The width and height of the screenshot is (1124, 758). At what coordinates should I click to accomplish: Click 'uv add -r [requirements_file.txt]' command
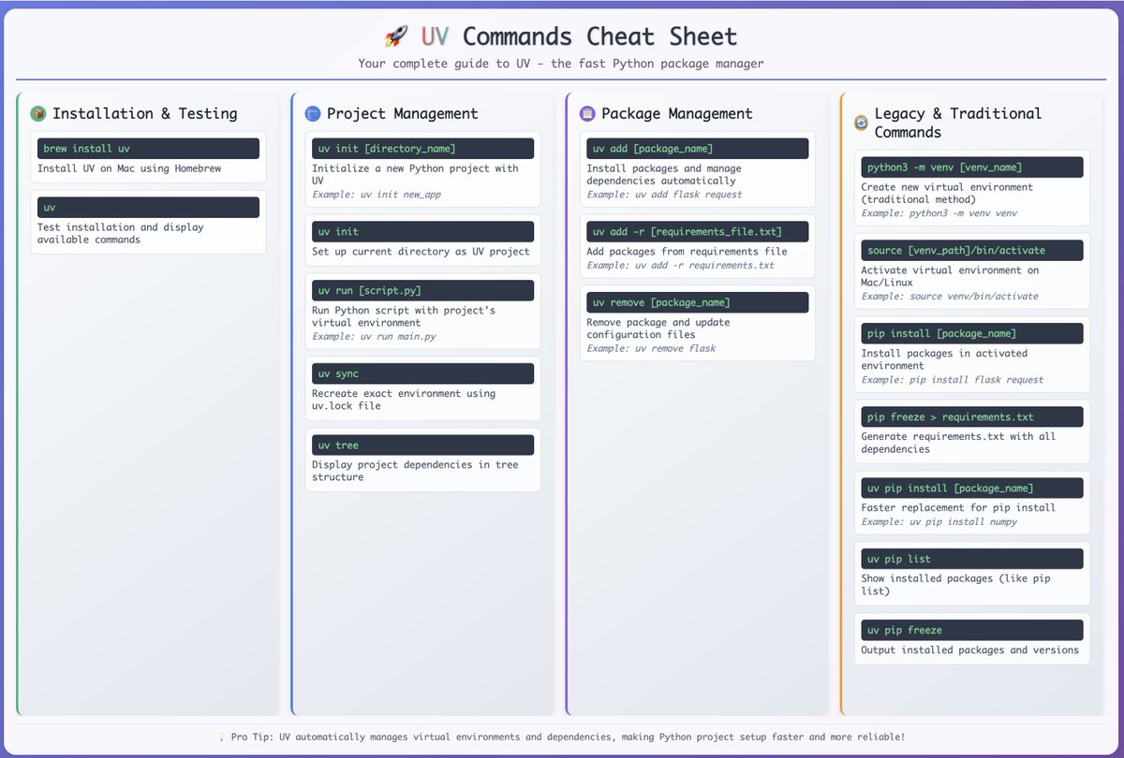coord(697,231)
